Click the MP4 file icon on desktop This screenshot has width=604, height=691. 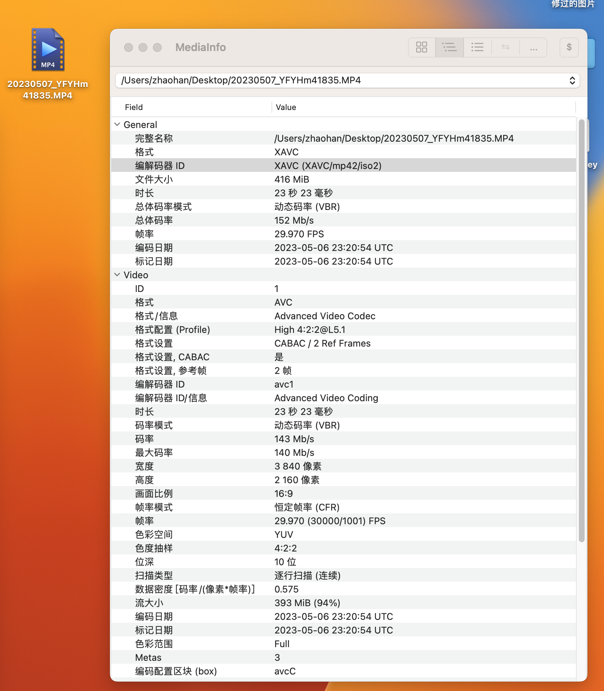tap(48, 50)
